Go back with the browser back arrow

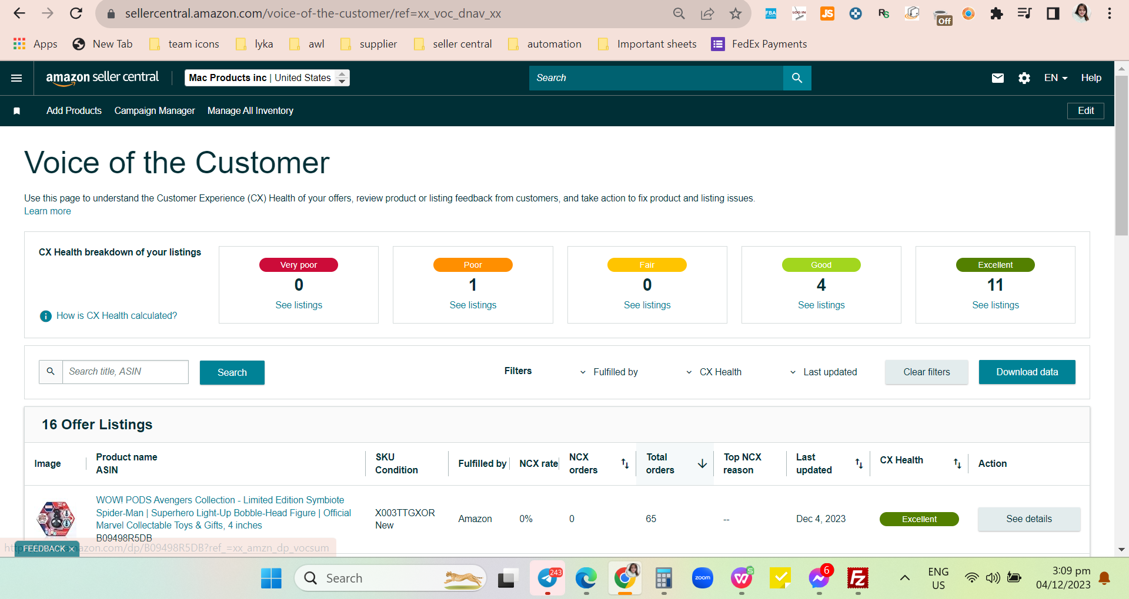tap(19, 14)
